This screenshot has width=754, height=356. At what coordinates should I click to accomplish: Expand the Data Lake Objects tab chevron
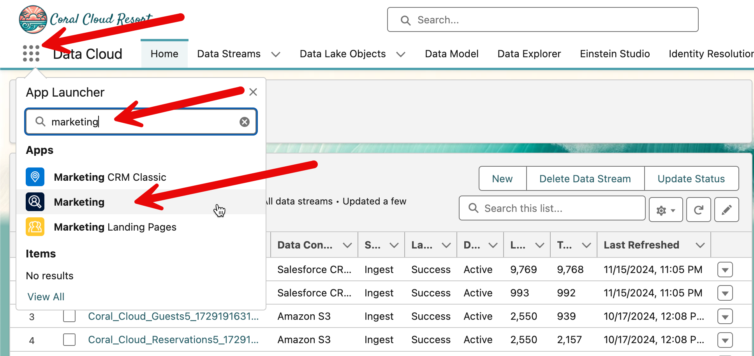click(401, 54)
